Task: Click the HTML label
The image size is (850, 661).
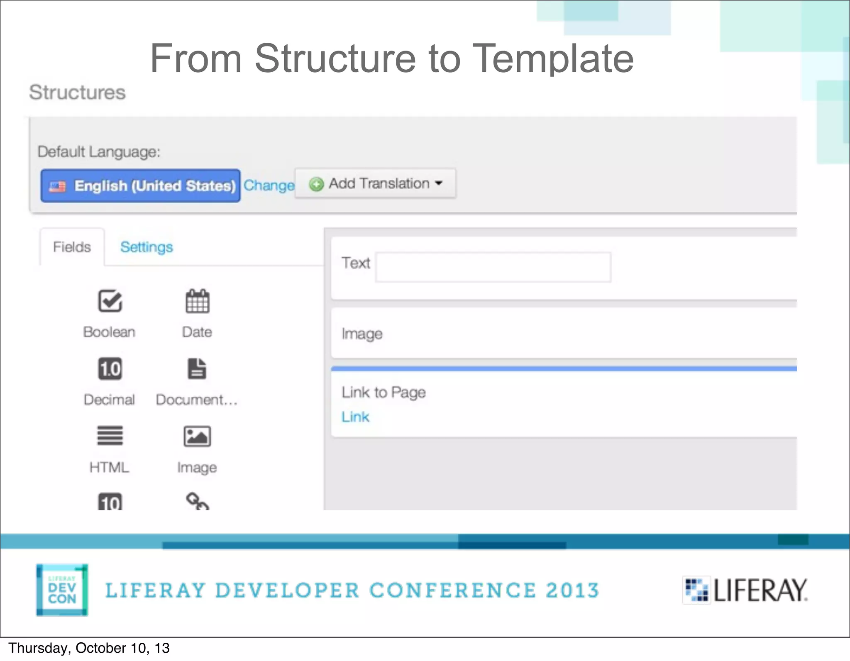Action: [109, 467]
